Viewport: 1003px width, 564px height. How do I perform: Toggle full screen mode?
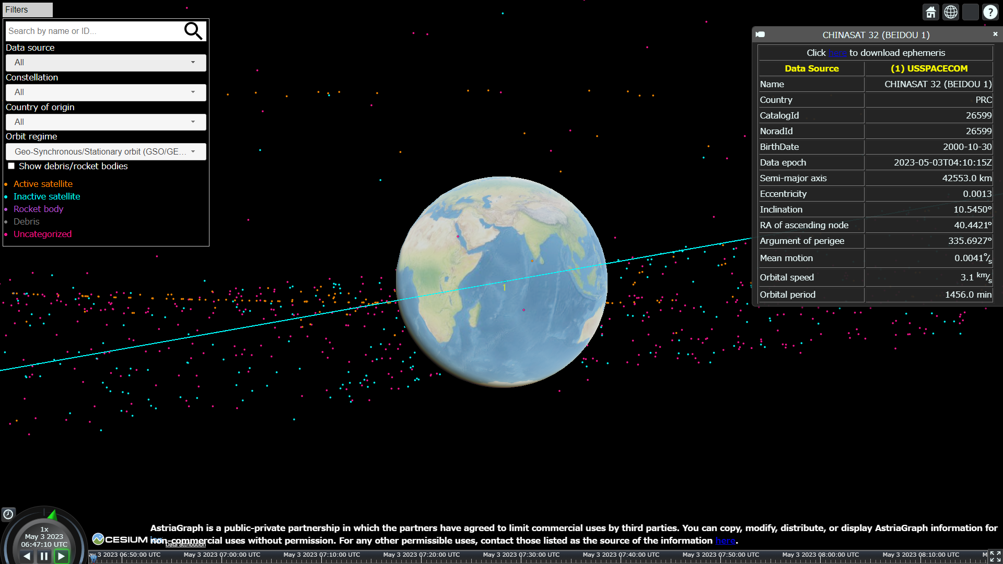pos(995,557)
